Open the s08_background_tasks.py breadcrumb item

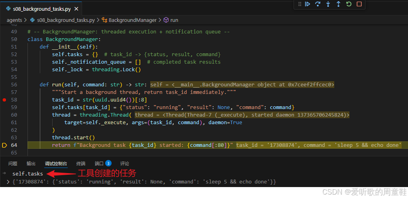pos(66,20)
